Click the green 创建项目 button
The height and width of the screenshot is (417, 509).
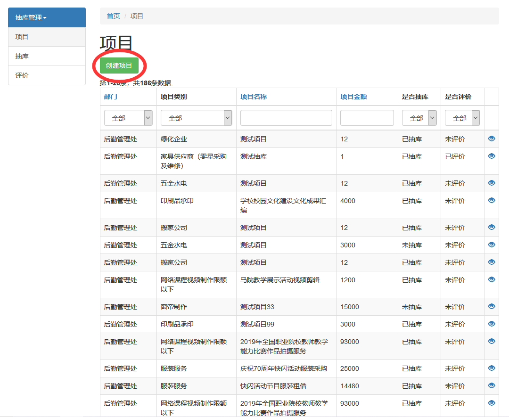click(x=119, y=65)
